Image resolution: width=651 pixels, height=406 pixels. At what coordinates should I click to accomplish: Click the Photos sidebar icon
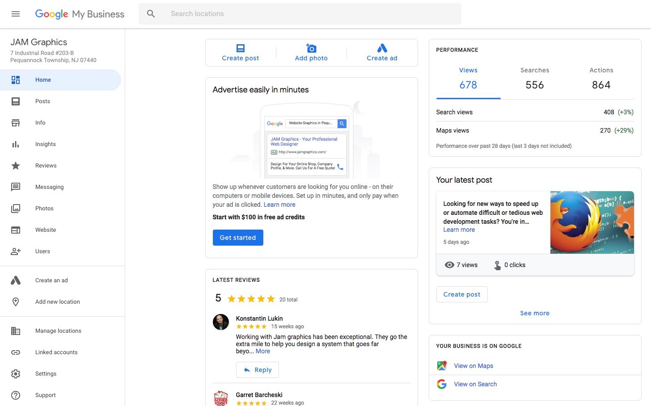(x=16, y=209)
